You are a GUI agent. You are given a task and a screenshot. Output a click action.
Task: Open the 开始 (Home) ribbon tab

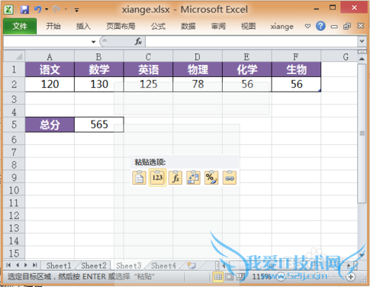(53, 26)
